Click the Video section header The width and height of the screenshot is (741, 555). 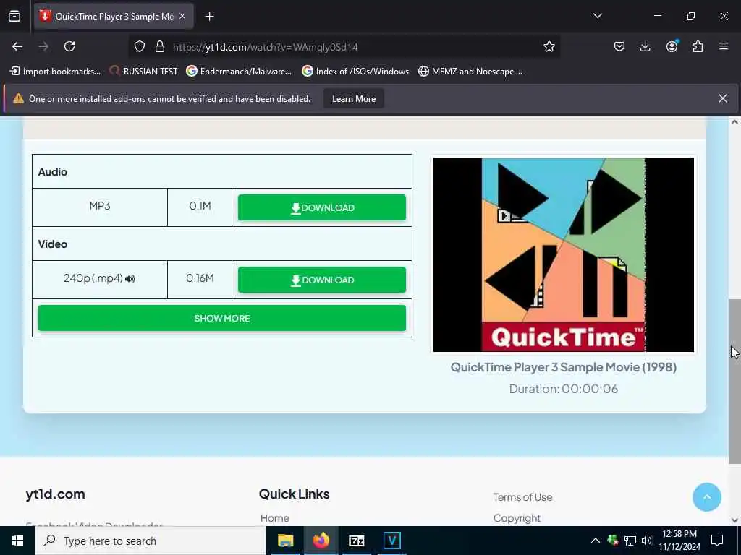52,244
